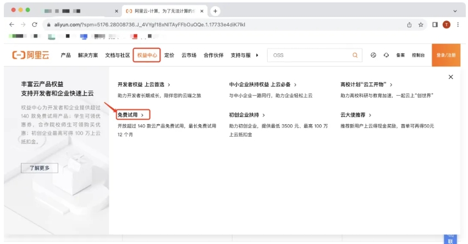Click chevron next to 免费试用
Image resolution: width=468 pixels, height=244 pixels.
(142, 115)
